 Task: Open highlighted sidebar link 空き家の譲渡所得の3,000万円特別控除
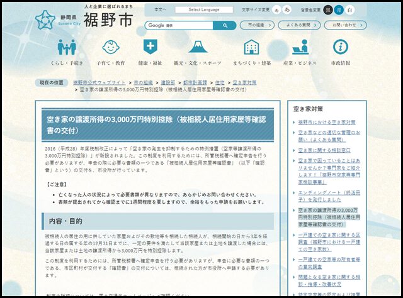329,217
